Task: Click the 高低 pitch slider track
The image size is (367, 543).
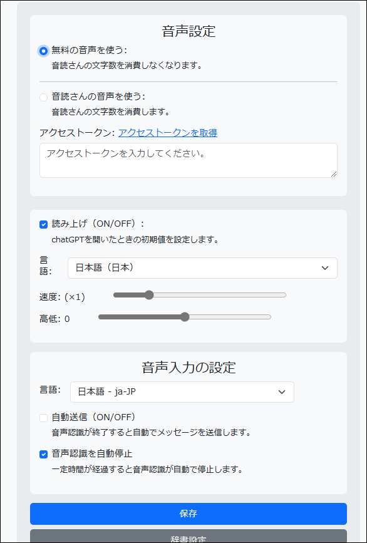Action: (x=185, y=317)
